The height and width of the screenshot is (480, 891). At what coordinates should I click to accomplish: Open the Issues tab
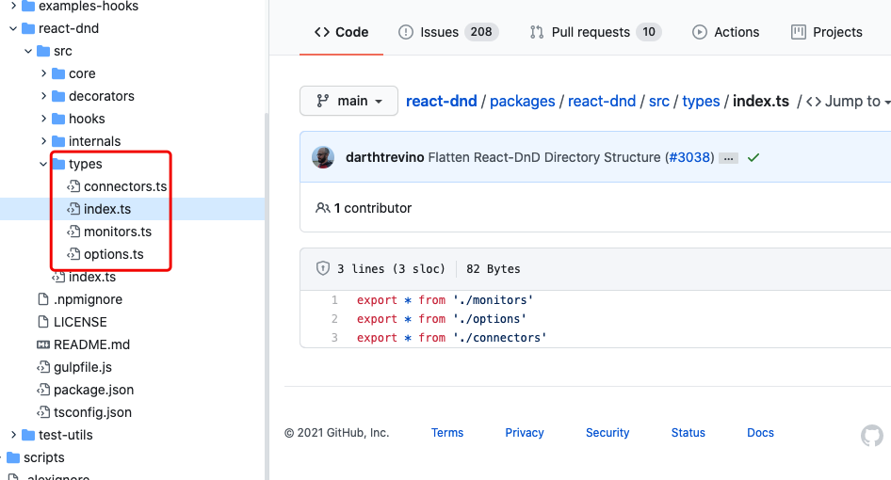(448, 32)
